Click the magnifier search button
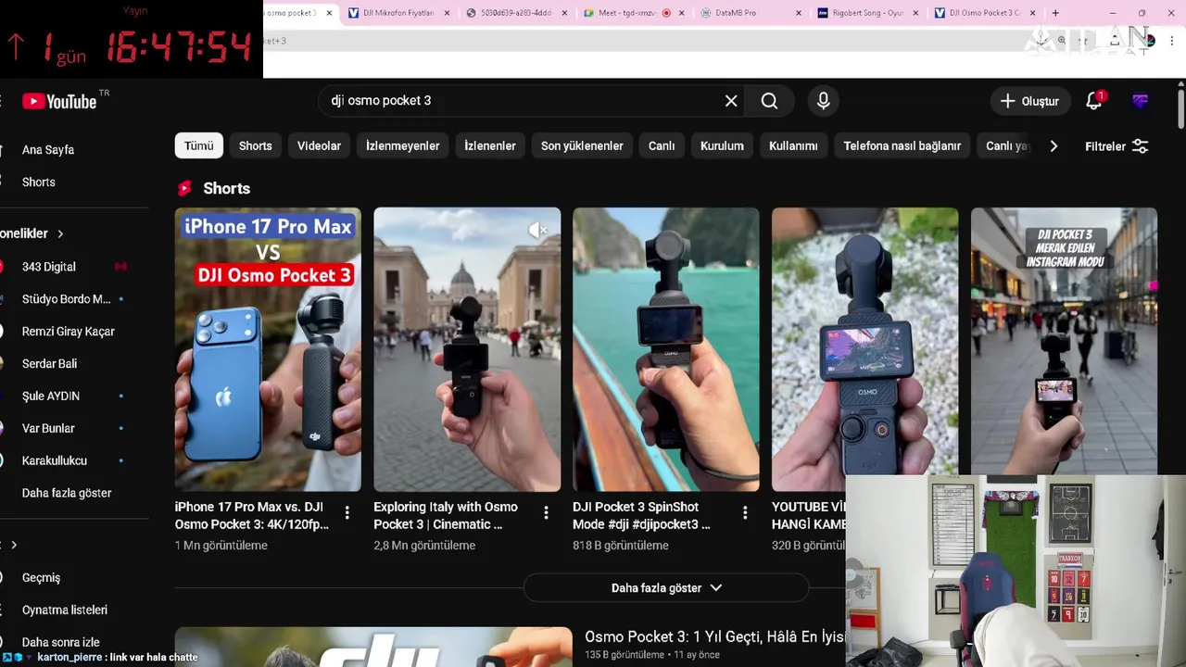Viewport: 1186px width, 667px height. coord(769,101)
